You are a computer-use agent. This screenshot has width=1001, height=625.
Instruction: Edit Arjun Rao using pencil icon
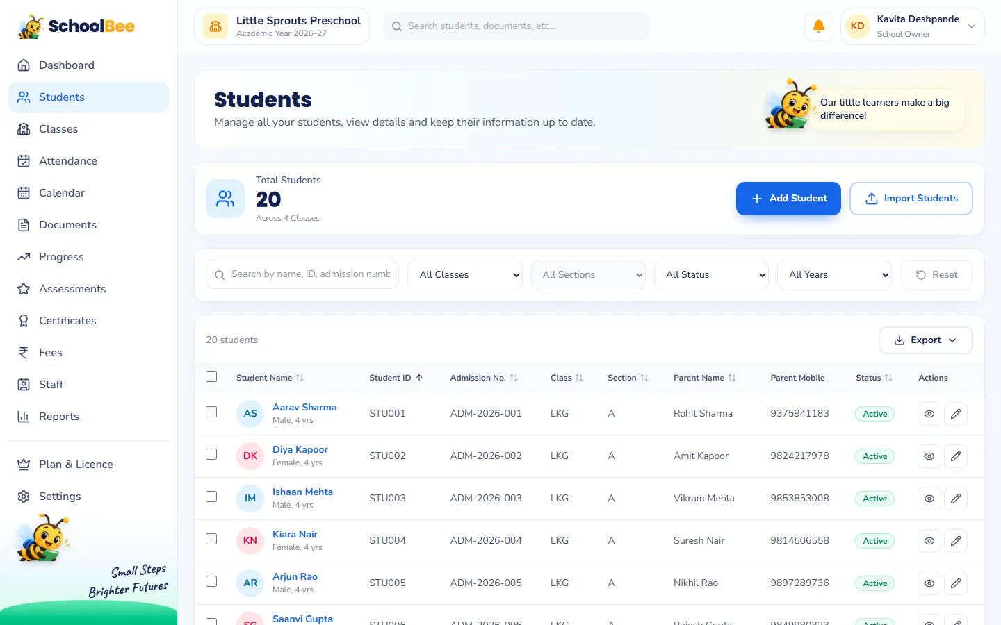click(956, 583)
